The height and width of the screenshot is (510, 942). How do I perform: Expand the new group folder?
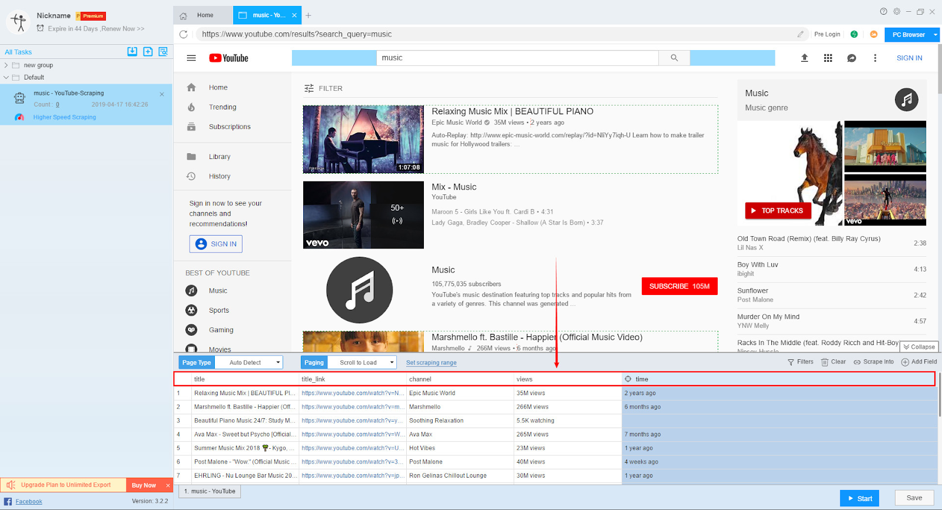(6, 65)
